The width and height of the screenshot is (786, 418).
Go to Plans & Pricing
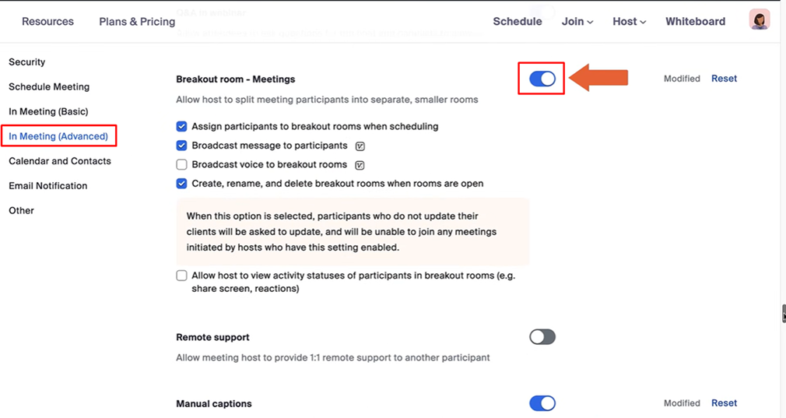[137, 22]
